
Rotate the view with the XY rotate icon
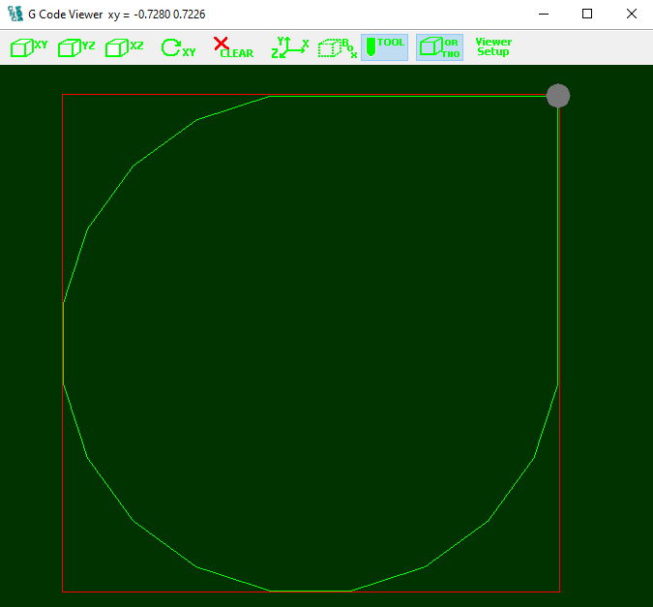(x=178, y=47)
